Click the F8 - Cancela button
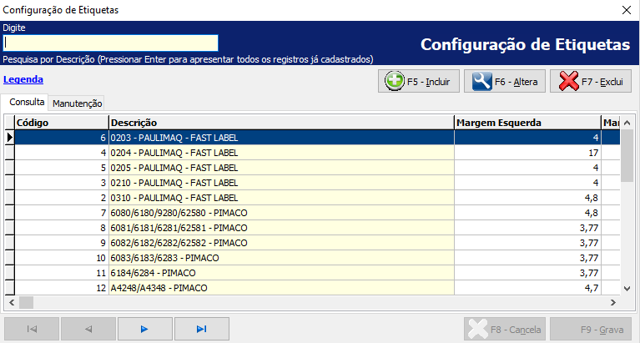The width and height of the screenshot is (640, 343). [x=506, y=330]
